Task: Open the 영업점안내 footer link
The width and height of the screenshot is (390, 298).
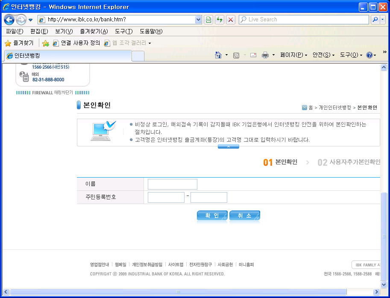Action: point(100,265)
